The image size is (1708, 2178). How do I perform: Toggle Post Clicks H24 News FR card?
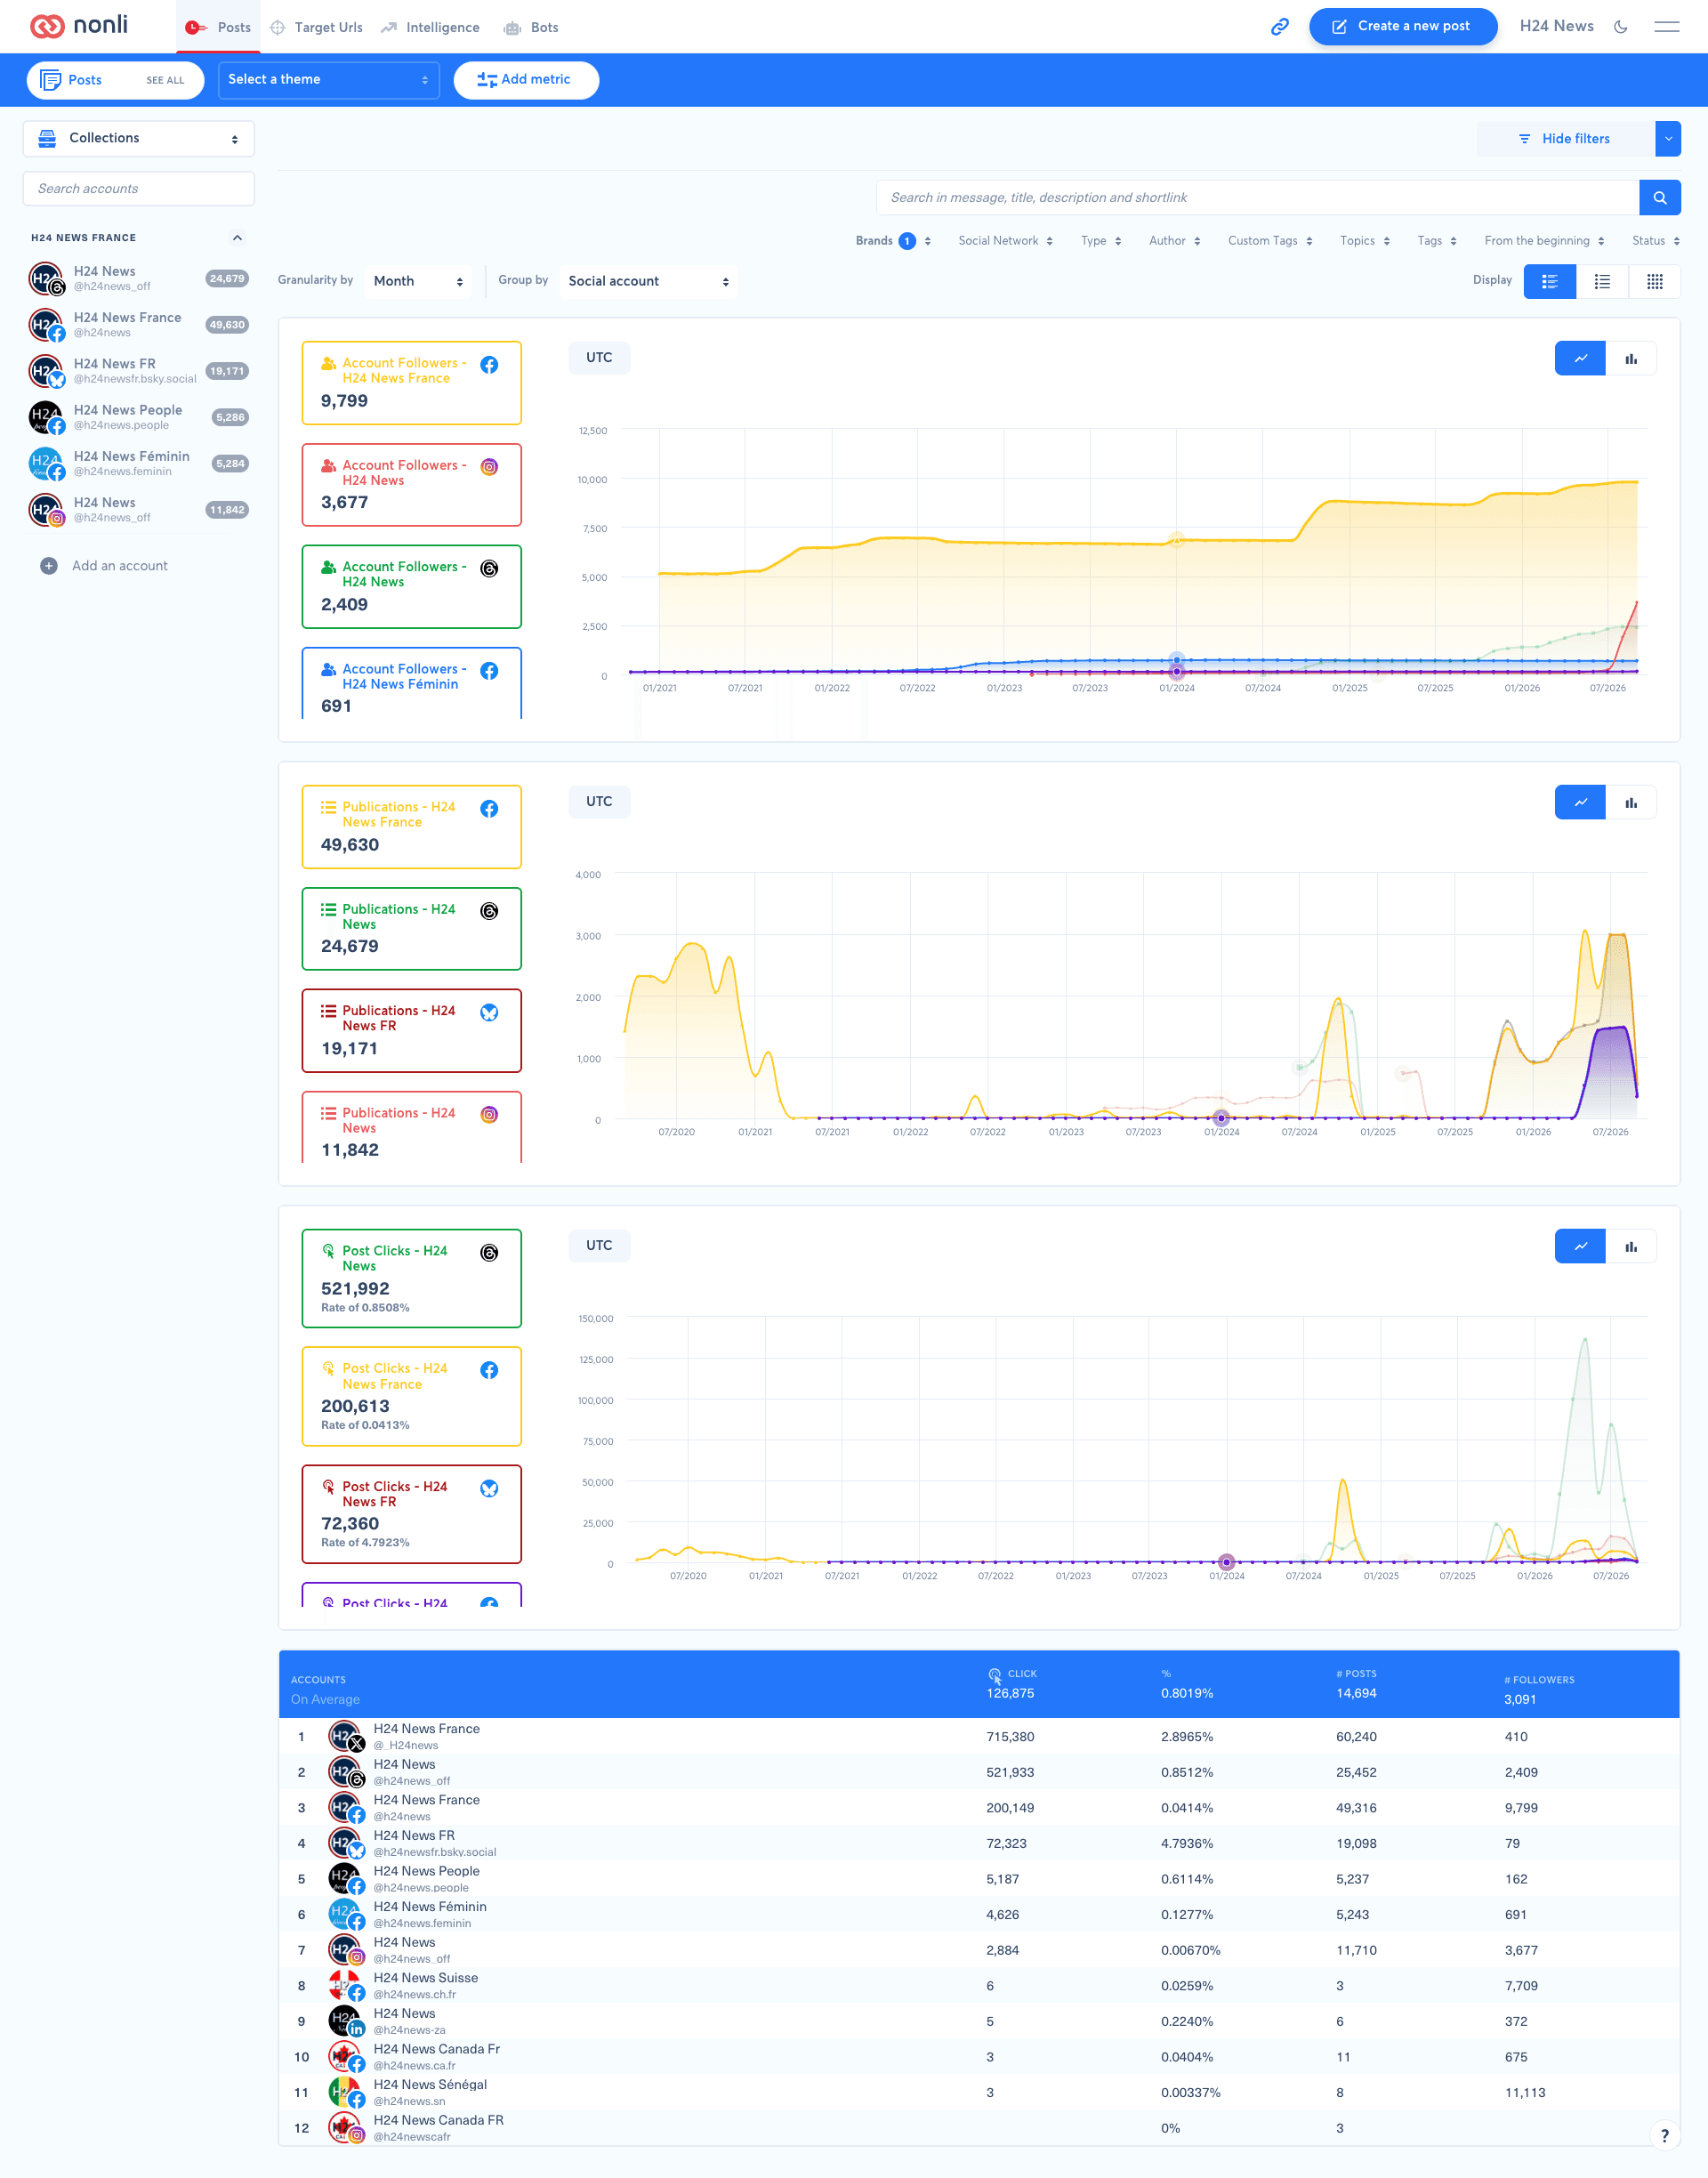pyautogui.click(x=412, y=1515)
